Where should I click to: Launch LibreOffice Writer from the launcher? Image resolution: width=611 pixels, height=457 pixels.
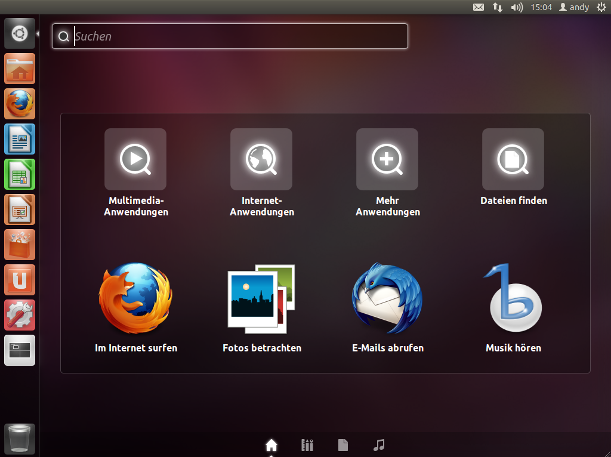(x=20, y=140)
